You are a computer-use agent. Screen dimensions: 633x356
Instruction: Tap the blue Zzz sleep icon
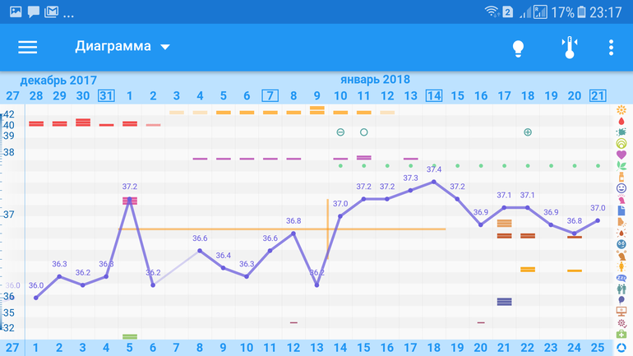(x=621, y=278)
